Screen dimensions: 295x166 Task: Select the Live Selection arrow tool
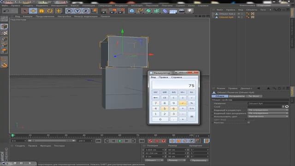coord(24,11)
